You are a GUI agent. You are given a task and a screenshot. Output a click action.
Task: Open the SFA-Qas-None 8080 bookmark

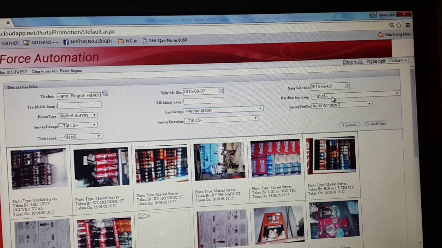(165, 40)
